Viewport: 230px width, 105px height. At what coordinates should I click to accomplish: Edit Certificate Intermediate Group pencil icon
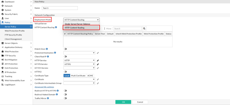(x=98, y=83)
